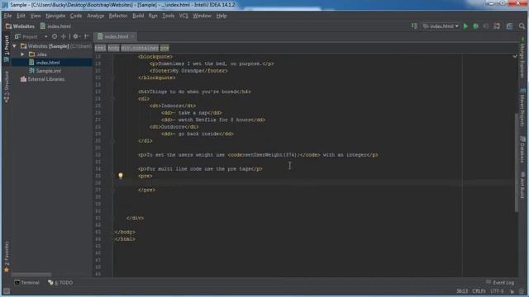The height and width of the screenshot is (297, 529).
Task: Toggle the TODO tool window
Action: pos(60,282)
